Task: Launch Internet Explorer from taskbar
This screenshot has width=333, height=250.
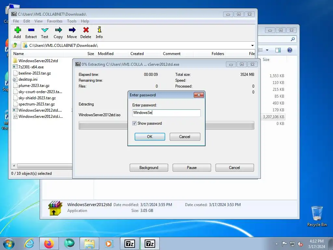Action: [x=29, y=243]
